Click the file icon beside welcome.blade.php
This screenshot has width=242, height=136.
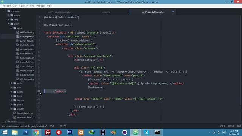click(x=14, y=117)
